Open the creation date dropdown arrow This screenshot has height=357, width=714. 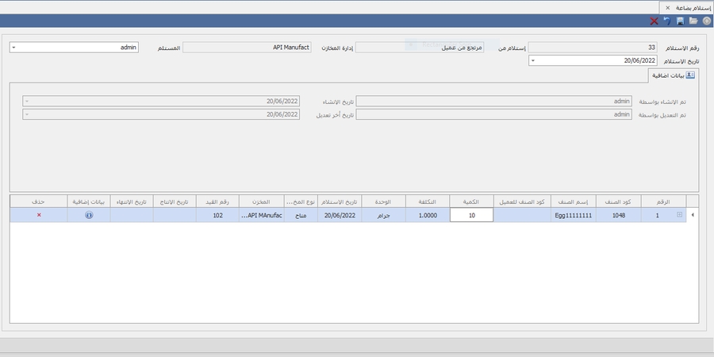point(27,102)
